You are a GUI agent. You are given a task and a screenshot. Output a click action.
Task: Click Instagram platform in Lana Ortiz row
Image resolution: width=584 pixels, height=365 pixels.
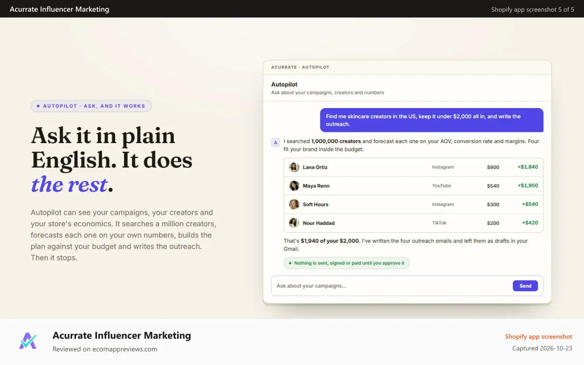[x=443, y=167]
